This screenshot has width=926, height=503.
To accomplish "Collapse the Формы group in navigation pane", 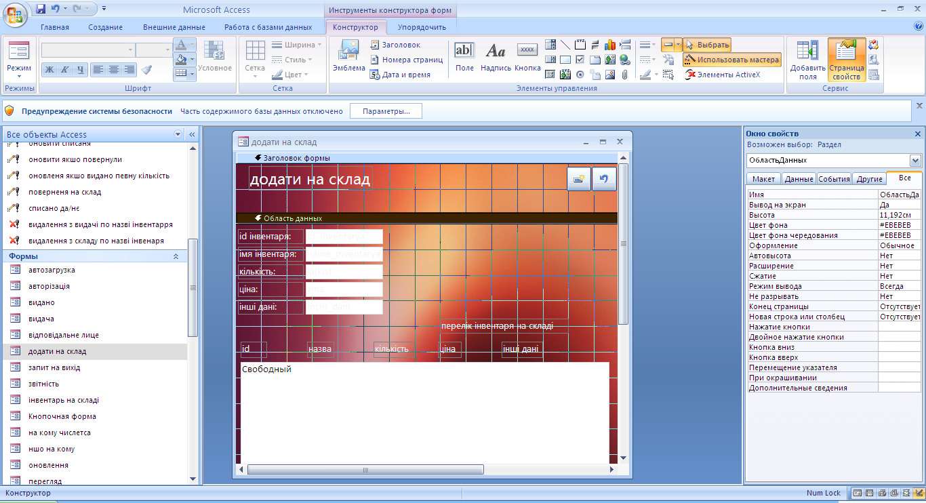I will click(x=176, y=256).
